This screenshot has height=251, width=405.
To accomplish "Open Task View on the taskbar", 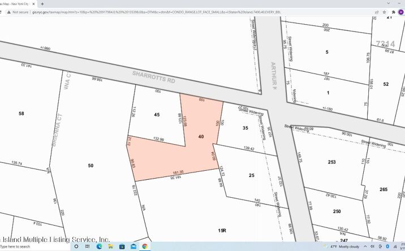I will pyautogui.click(x=87, y=246).
